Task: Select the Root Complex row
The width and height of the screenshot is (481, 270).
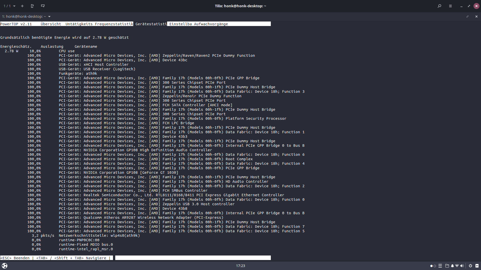Action: click(x=140, y=159)
